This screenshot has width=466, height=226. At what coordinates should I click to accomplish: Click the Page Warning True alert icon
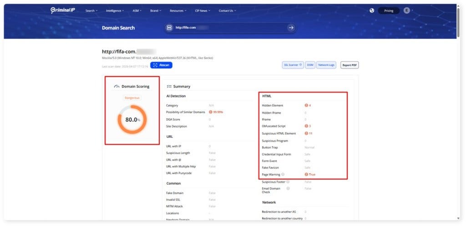pos(306,175)
